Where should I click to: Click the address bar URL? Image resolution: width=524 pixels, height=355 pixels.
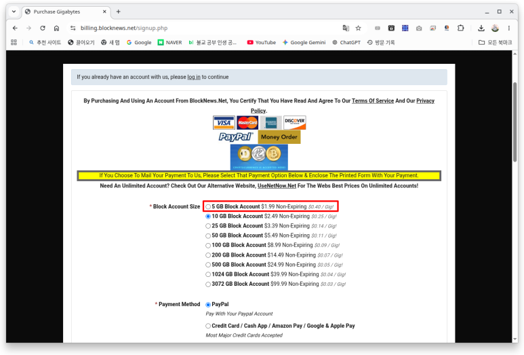[124, 28]
